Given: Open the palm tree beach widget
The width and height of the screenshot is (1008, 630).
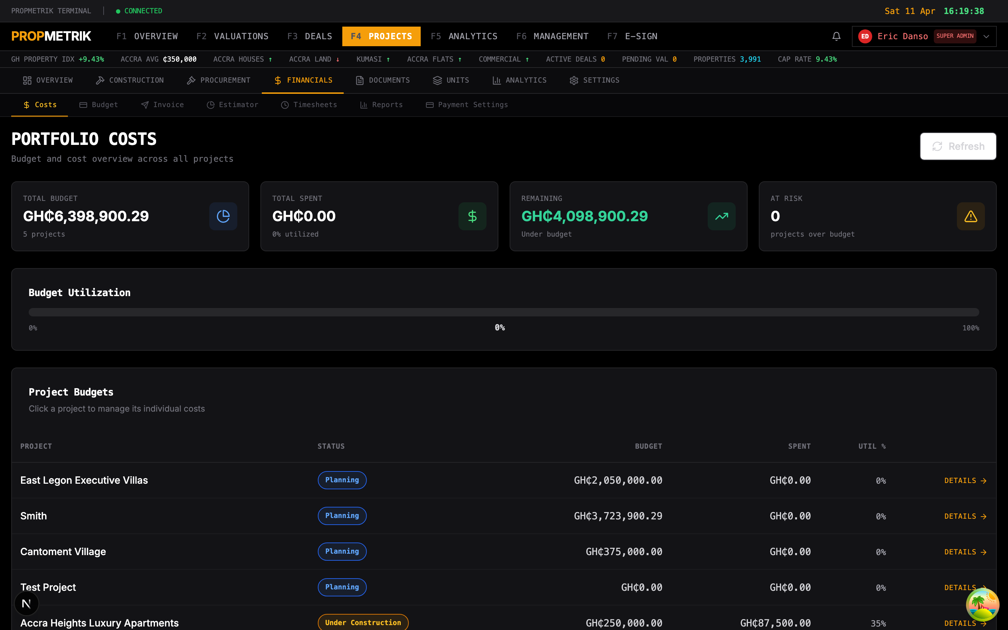Looking at the screenshot, I should tap(982, 604).
